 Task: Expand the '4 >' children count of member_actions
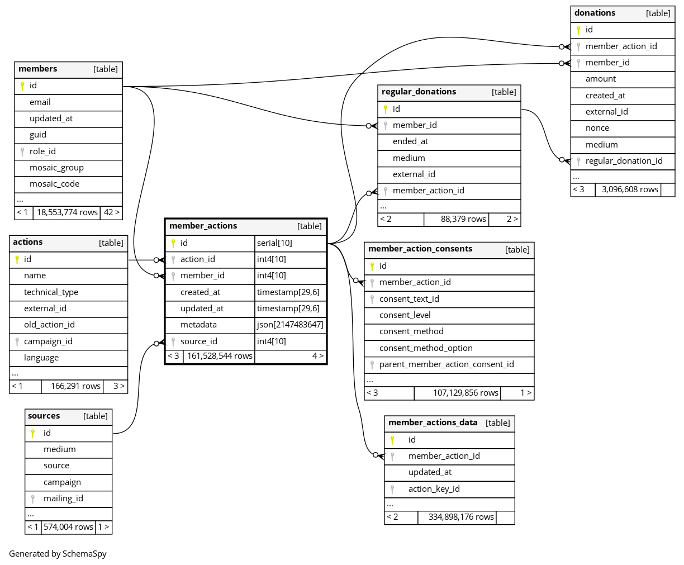coord(317,356)
